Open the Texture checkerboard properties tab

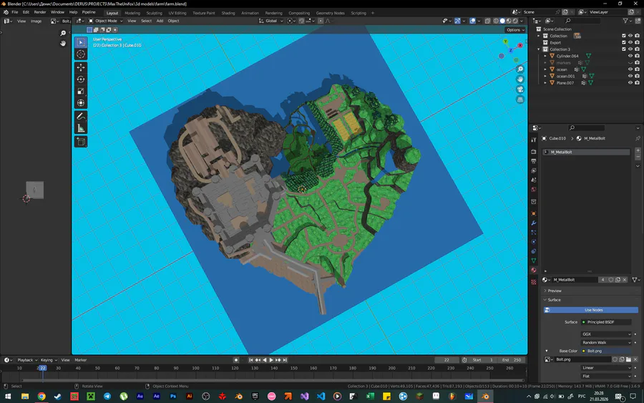click(534, 282)
